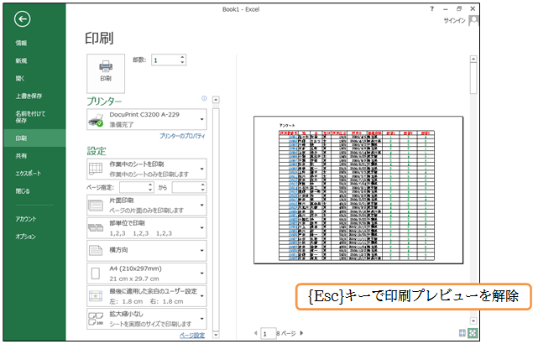The image size is (533, 344).
Task: Go to previous preview page arrow
Action: (257, 334)
